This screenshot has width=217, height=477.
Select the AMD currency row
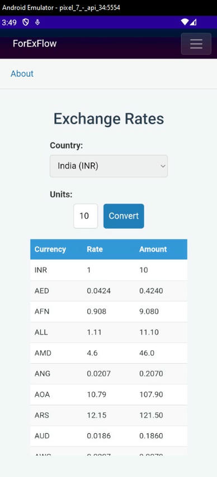tap(108, 353)
